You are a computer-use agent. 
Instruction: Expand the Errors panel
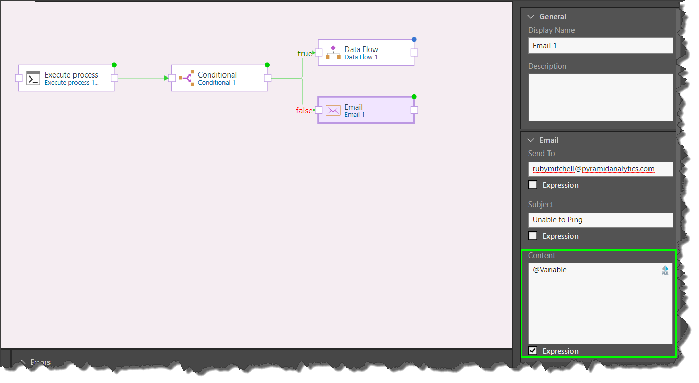click(x=22, y=362)
